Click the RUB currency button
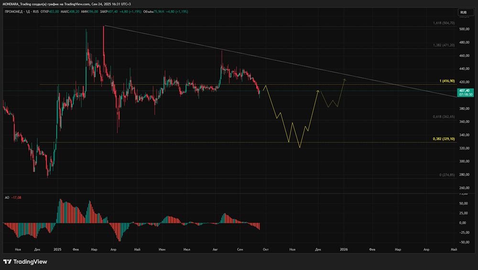478x270 pixels. click(466, 12)
